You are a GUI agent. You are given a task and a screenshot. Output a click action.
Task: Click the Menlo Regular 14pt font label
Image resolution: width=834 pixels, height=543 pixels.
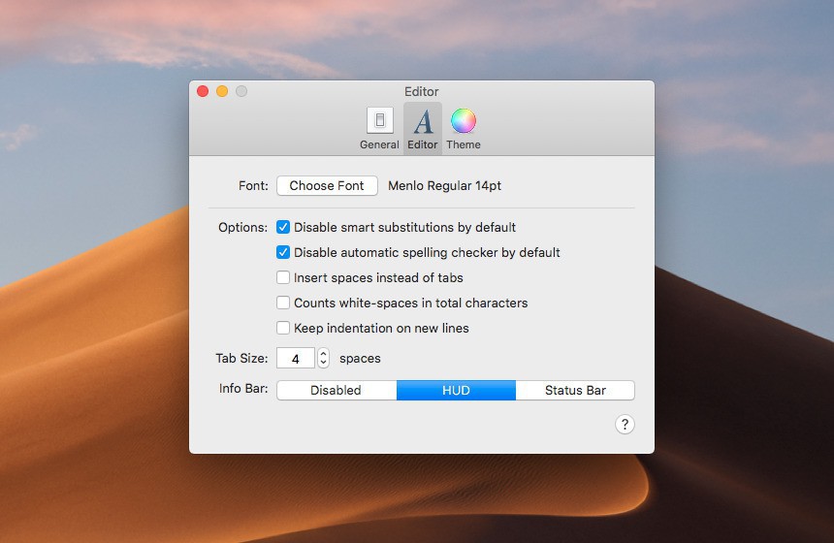[x=444, y=185]
